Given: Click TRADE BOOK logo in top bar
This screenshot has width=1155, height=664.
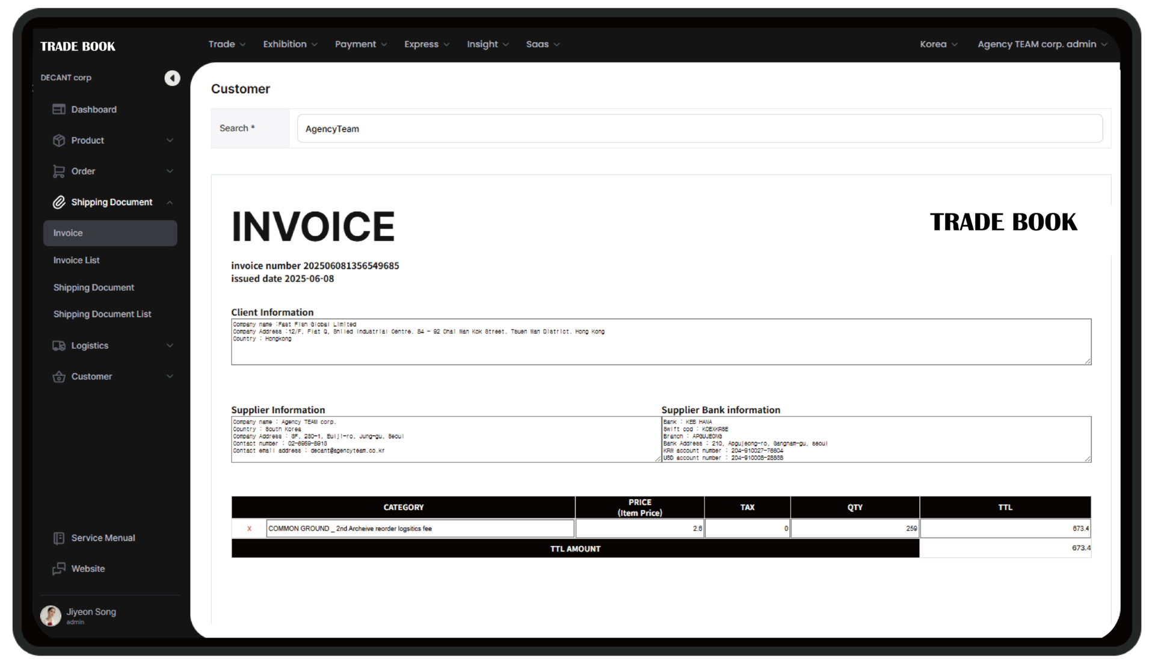Looking at the screenshot, I should click(78, 46).
